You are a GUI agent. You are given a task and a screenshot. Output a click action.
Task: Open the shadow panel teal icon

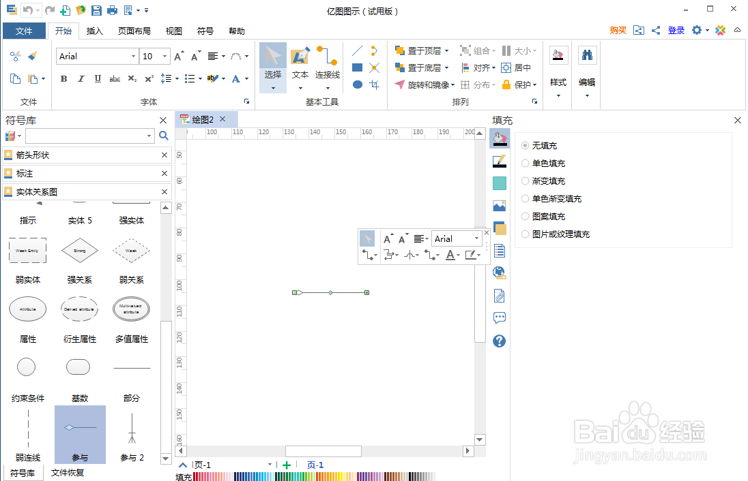point(499,183)
